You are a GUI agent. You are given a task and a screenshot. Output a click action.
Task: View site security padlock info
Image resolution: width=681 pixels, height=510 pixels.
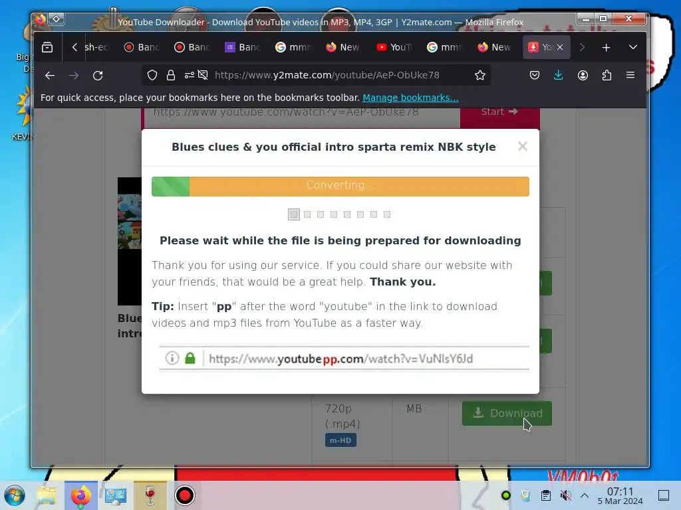pos(171,76)
